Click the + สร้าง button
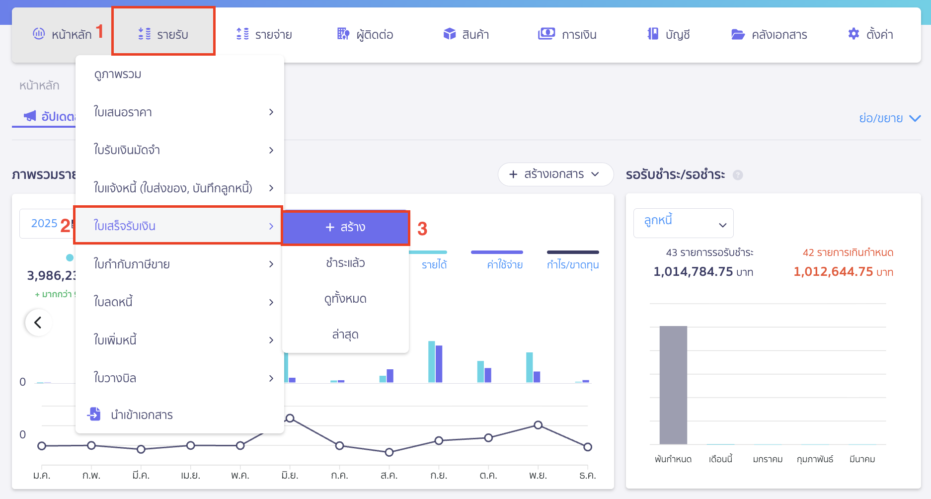This screenshot has height=499, width=931. [345, 228]
